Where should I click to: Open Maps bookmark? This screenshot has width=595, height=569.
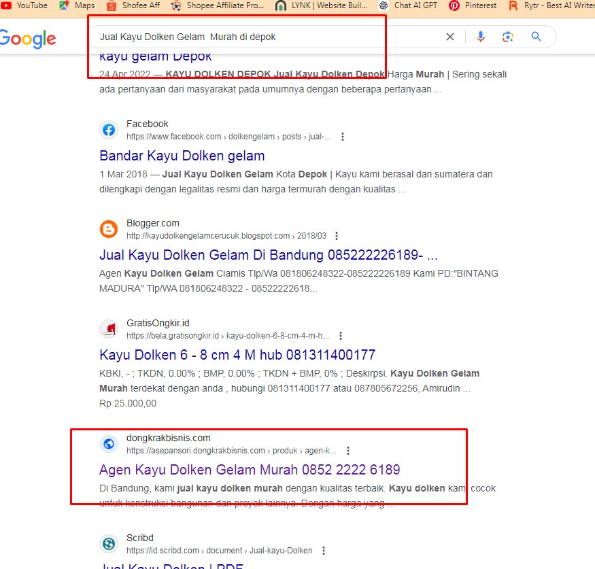click(x=77, y=5)
